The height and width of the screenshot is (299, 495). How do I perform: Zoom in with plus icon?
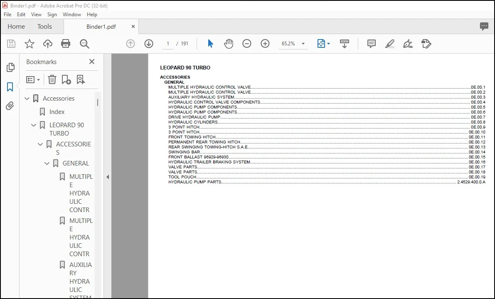tap(265, 44)
